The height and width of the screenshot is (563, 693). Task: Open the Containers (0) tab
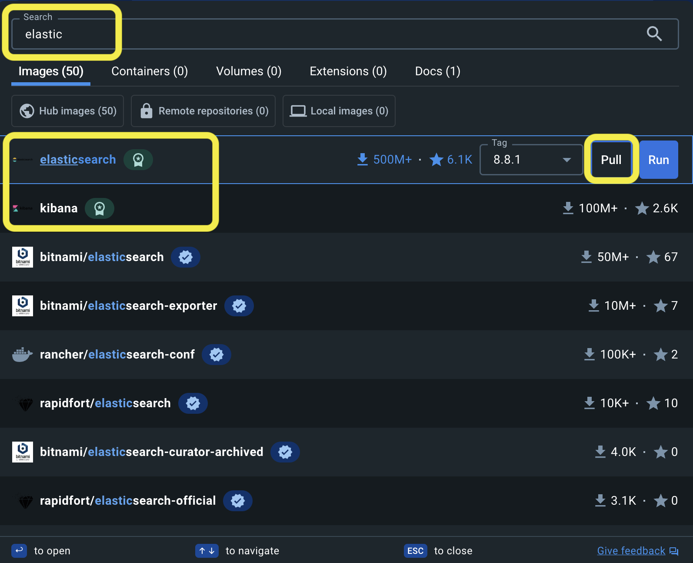pos(150,71)
